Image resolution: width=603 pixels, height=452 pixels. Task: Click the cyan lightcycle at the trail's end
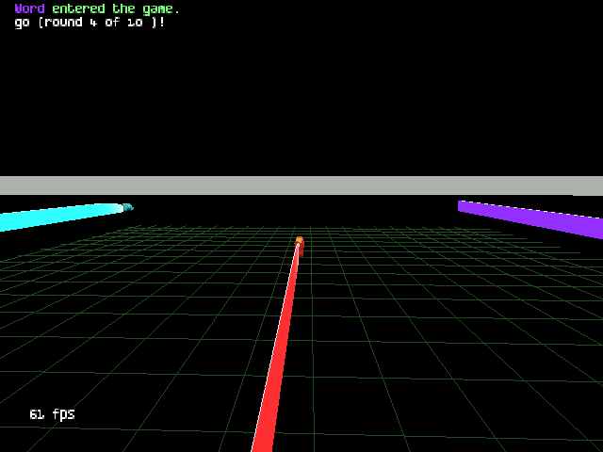(128, 206)
